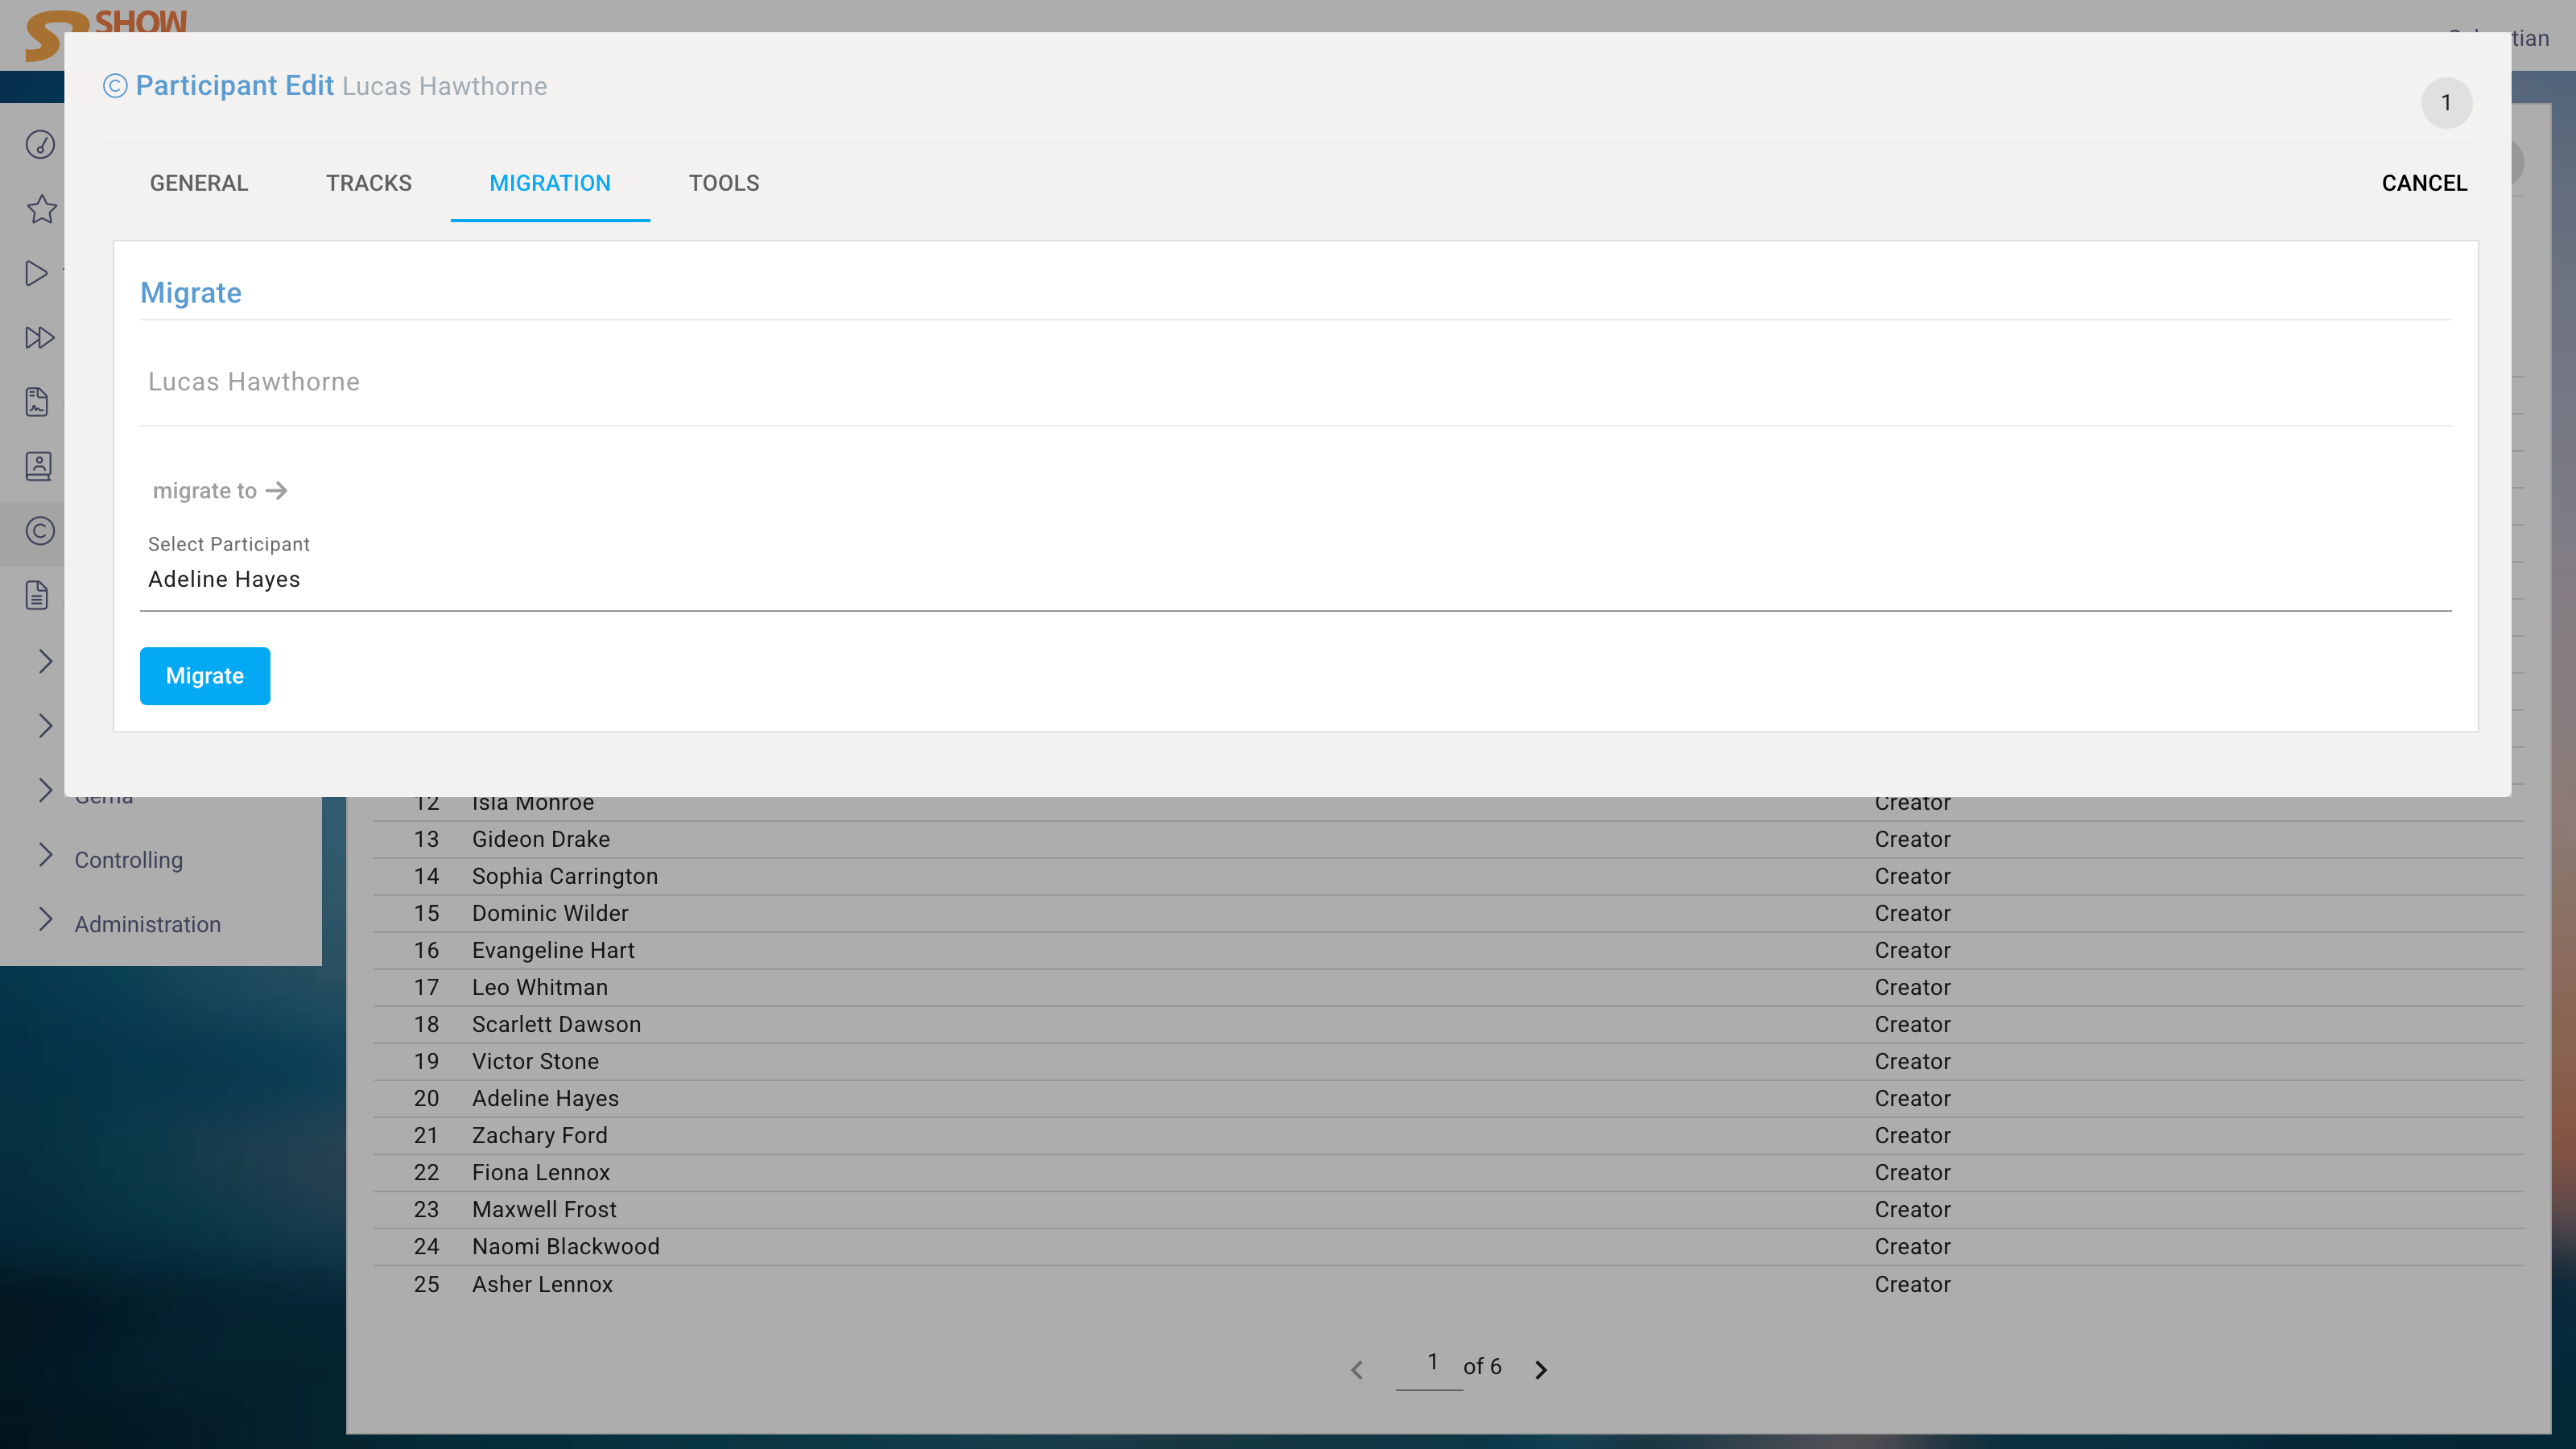The width and height of the screenshot is (2576, 1449).
Task: Switch to the General tab
Action: point(199,183)
